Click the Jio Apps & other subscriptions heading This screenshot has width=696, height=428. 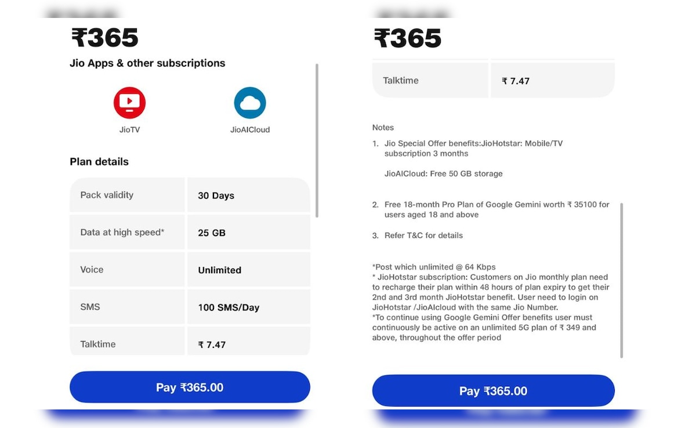click(x=147, y=63)
